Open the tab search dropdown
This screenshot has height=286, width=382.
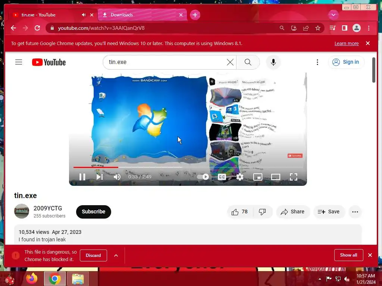coord(333,15)
